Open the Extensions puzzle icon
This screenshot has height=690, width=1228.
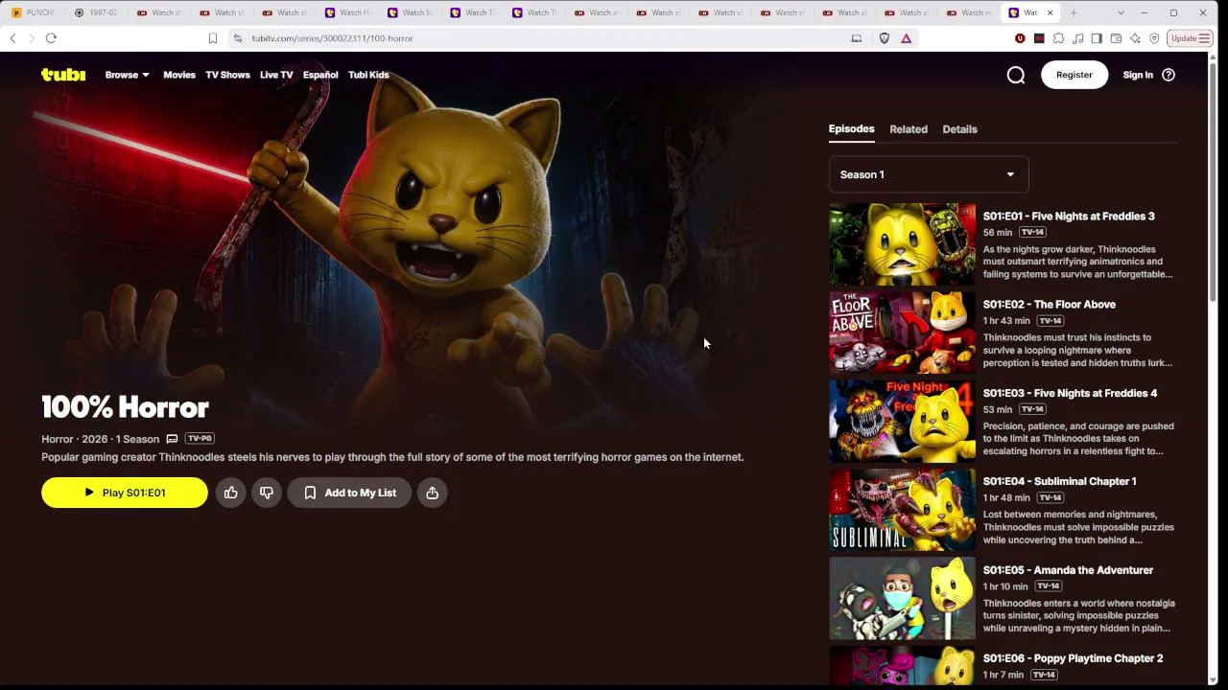[1058, 38]
